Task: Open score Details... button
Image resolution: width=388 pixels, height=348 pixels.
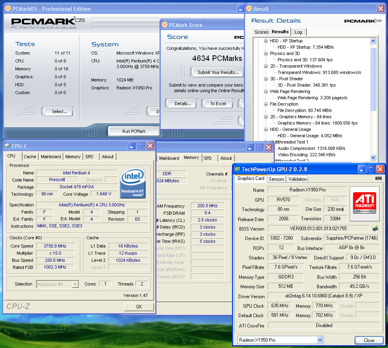Action: click(183, 104)
